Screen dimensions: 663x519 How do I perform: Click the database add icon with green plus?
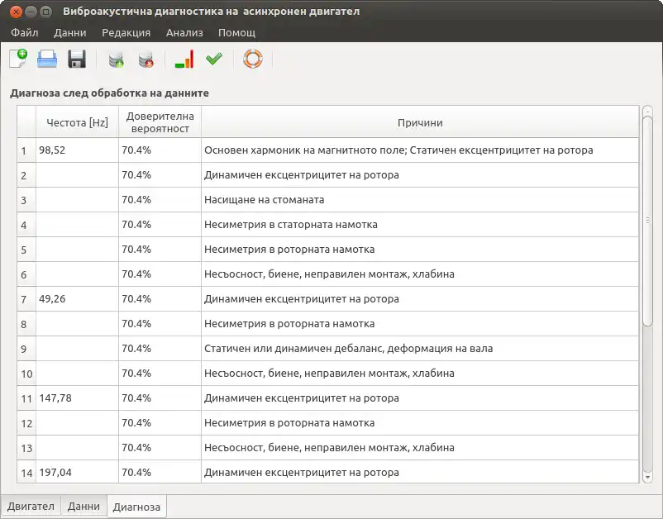pyautogui.click(x=116, y=60)
